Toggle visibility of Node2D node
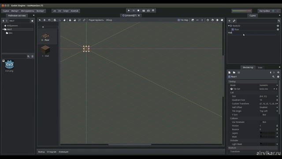 tap(278, 26)
